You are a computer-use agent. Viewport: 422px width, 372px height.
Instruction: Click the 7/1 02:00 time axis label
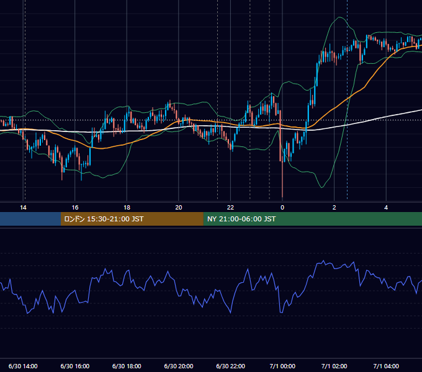[x=334, y=366]
